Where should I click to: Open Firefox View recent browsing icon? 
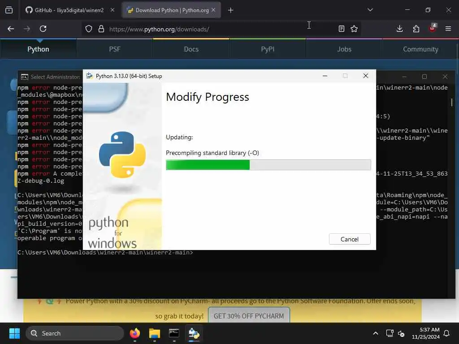point(9,10)
